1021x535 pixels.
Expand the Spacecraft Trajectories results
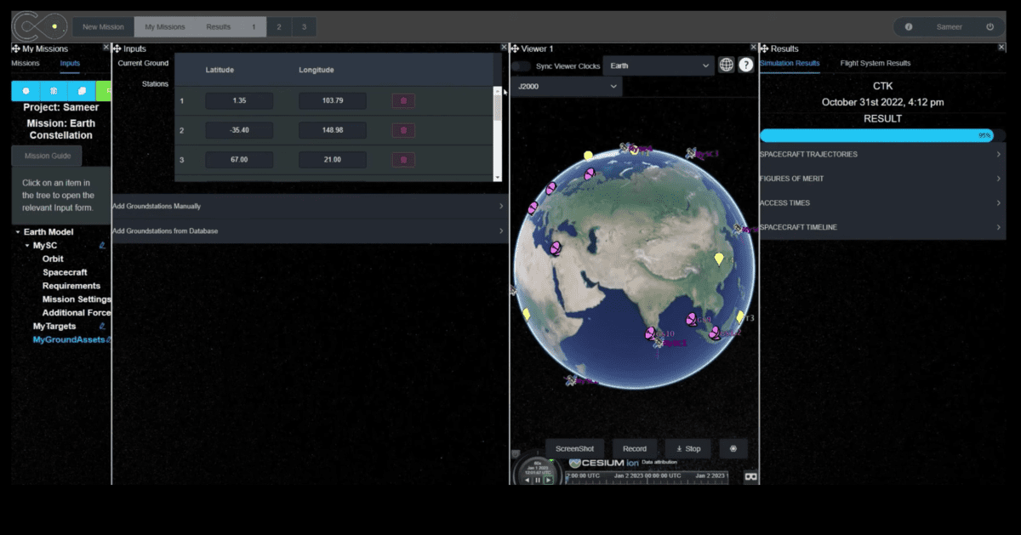881,155
